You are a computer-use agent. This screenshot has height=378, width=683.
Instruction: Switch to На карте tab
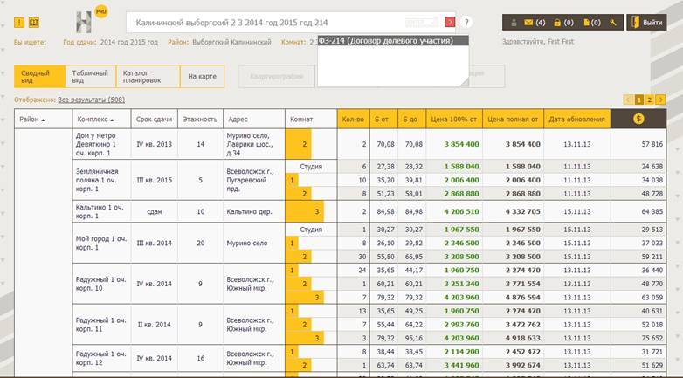(202, 77)
